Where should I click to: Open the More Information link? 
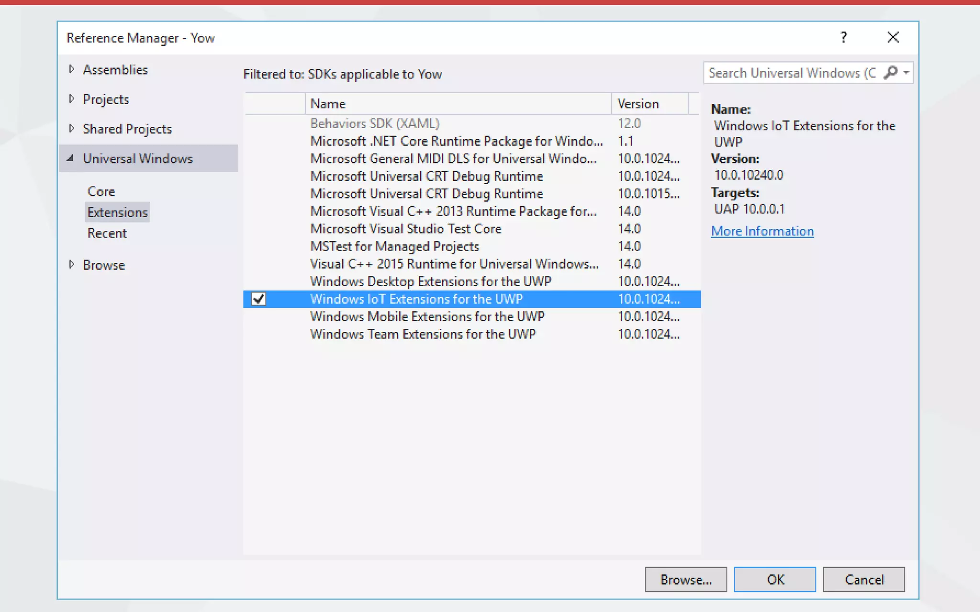[x=762, y=231]
